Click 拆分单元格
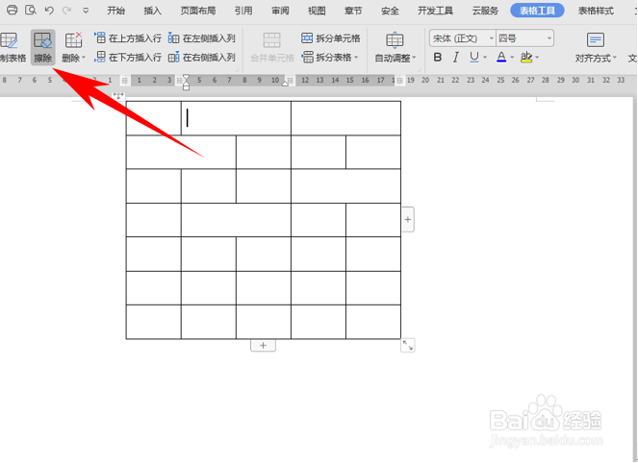 [330, 38]
